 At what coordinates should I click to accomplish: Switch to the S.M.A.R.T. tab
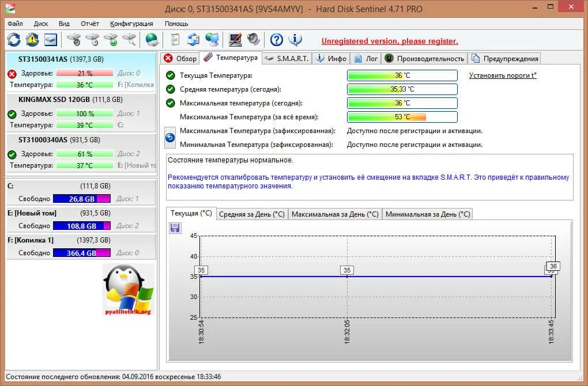tap(287, 58)
